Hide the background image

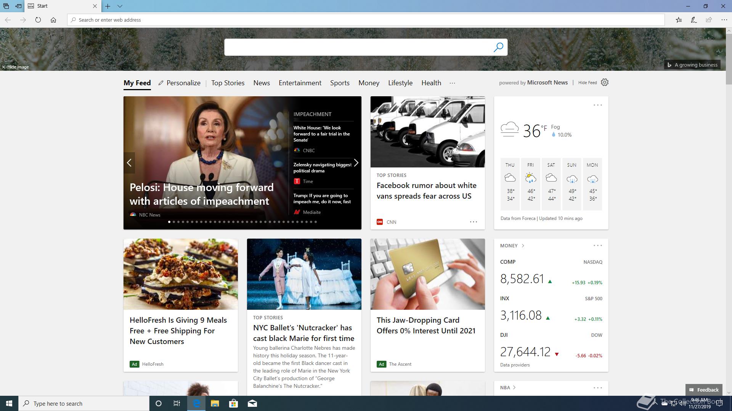(x=15, y=67)
